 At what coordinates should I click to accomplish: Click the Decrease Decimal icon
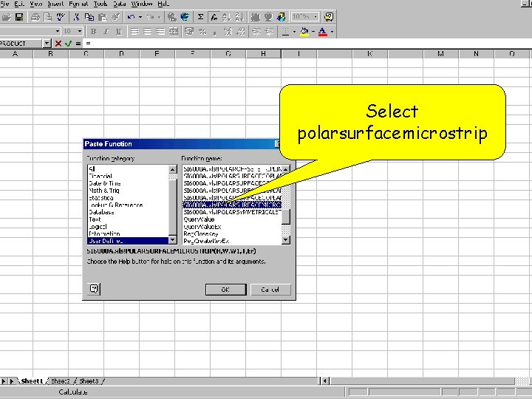point(241,32)
